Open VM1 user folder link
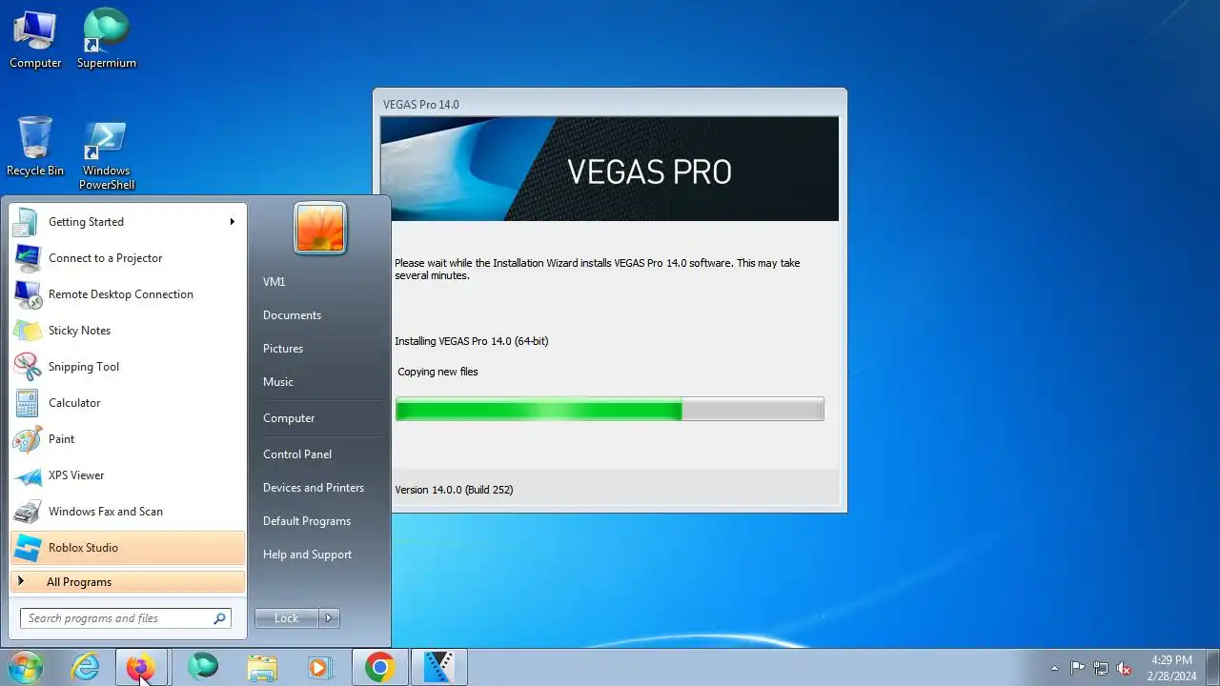Screen dimensions: 1220x686 274,282
